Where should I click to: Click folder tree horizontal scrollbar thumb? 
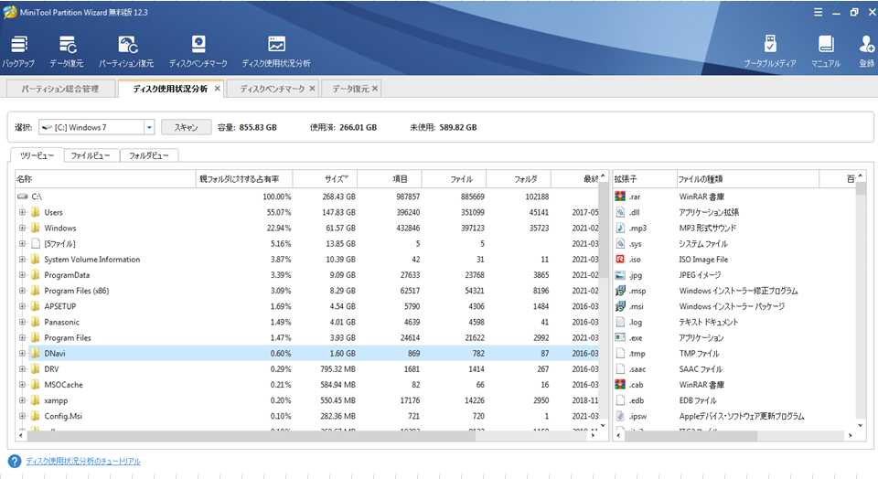(x=252, y=435)
